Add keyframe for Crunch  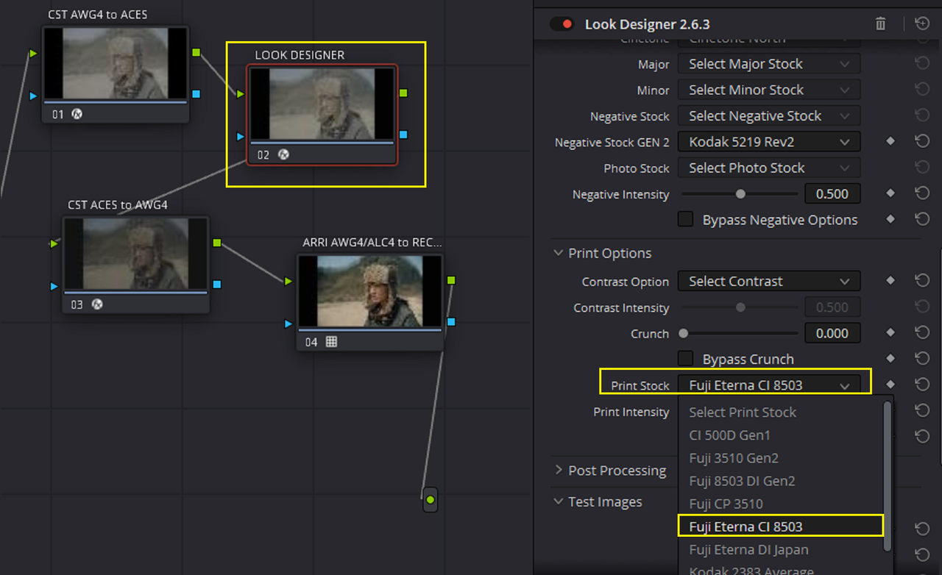[x=890, y=333]
